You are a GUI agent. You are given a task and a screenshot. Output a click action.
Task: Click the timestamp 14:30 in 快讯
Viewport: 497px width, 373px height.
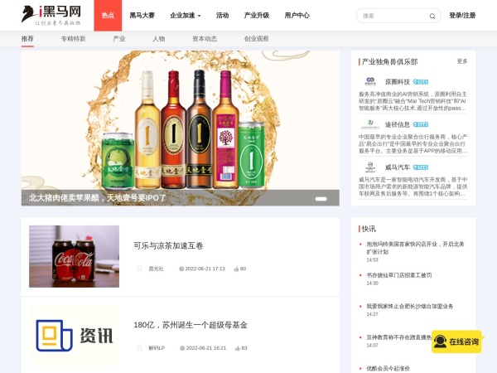(x=373, y=283)
